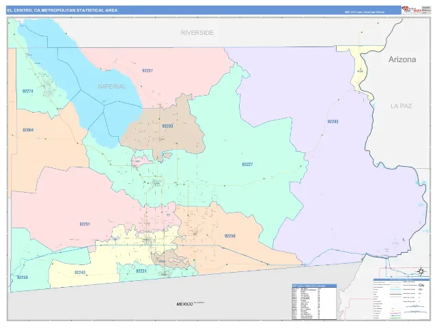Click the compass rose icon
Viewport: 437px width, 328px height.
pyautogui.click(x=421, y=271)
